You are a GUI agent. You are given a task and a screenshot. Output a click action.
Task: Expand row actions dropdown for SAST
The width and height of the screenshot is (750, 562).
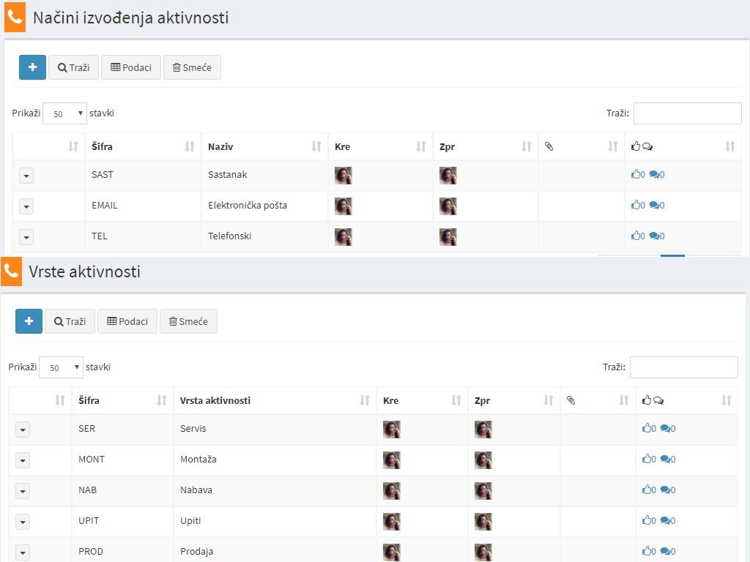click(26, 176)
